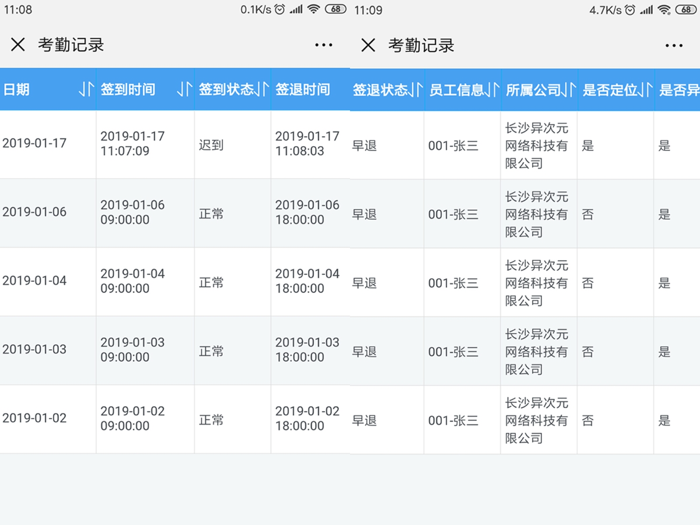
Task: Close the right 考勤记录 page with X
Action: pos(368,45)
